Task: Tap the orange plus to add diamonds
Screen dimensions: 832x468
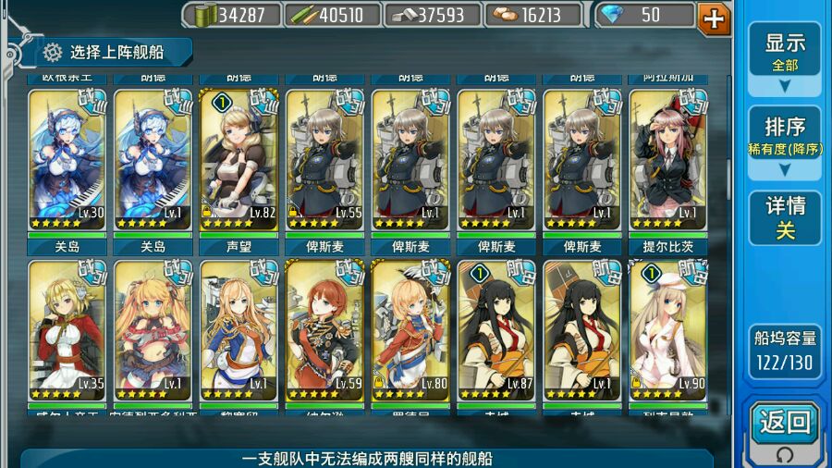Action: point(714,18)
